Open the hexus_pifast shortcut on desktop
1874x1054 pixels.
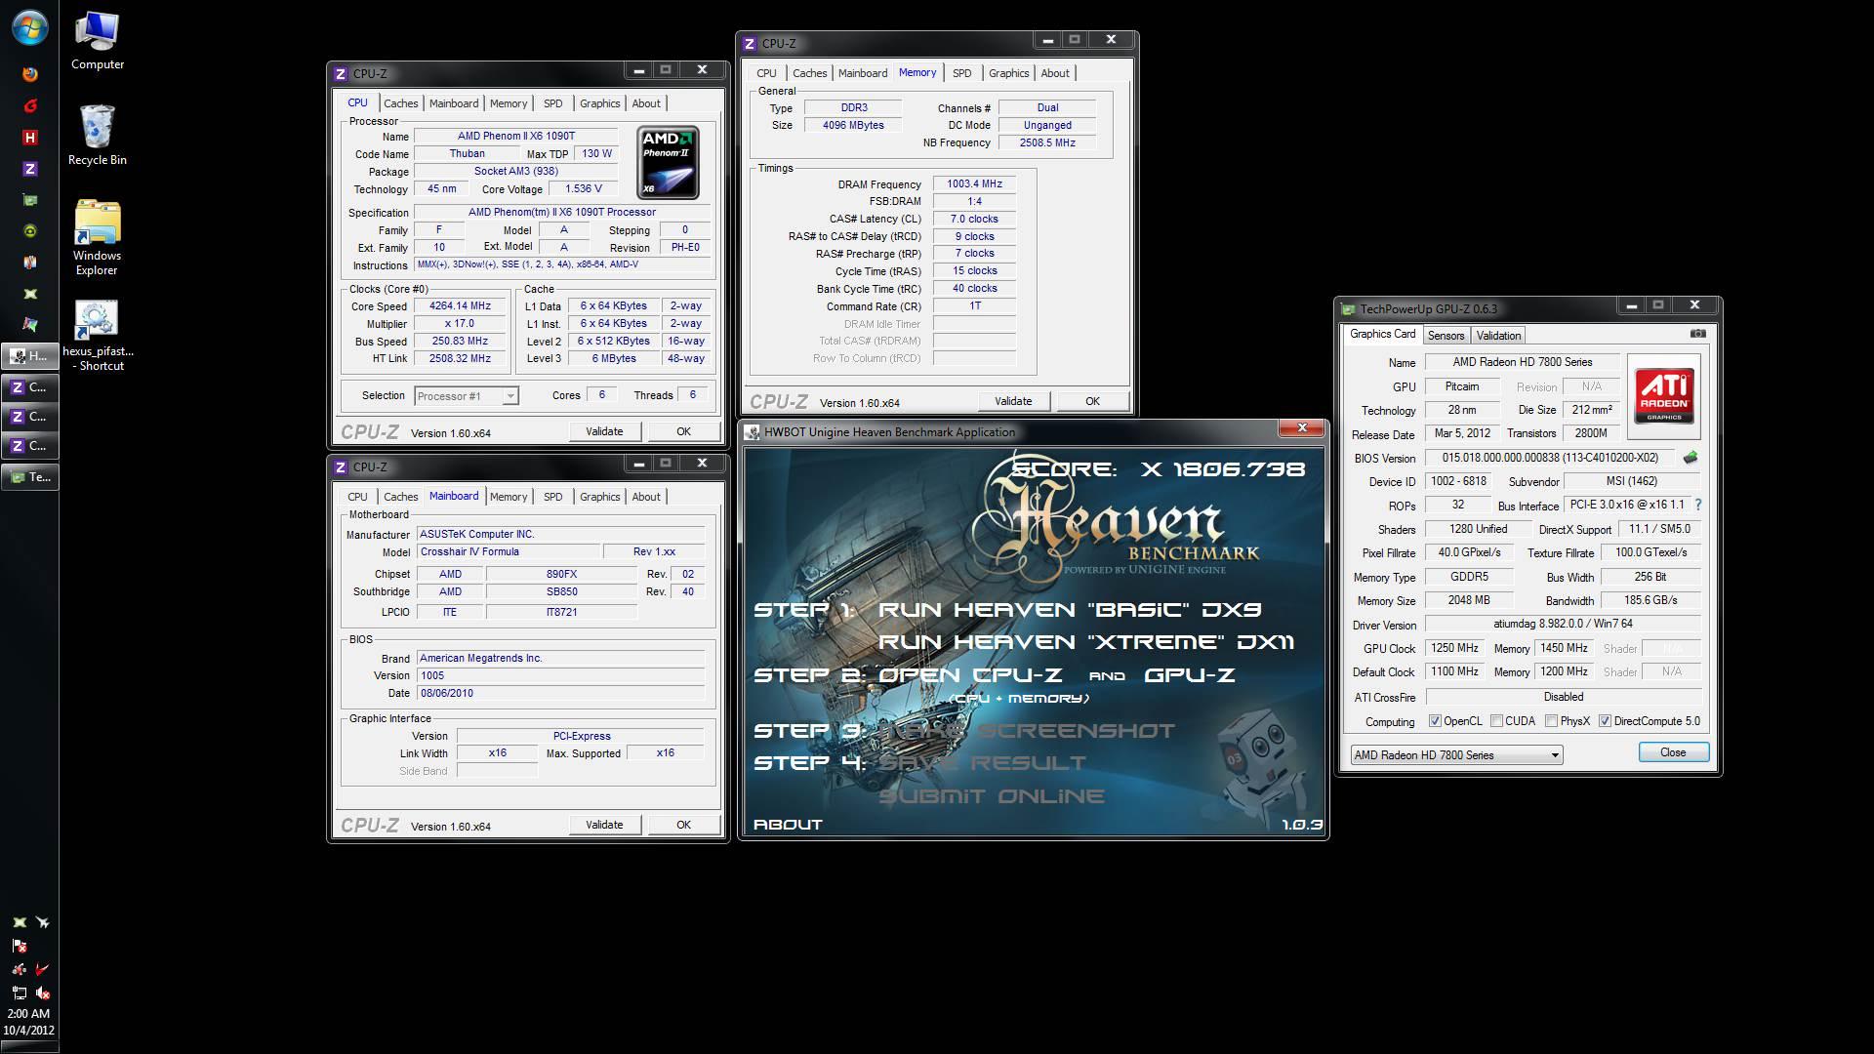pos(97,336)
